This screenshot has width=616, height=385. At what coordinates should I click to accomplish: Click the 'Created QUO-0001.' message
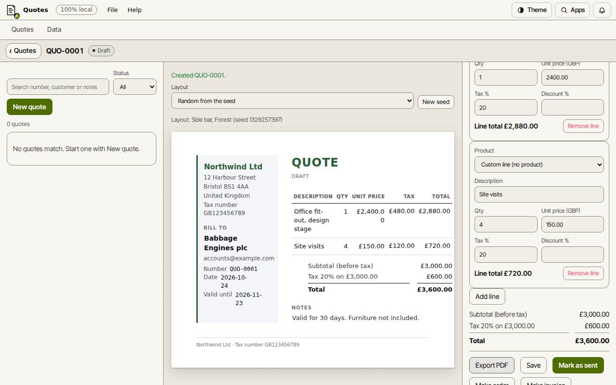pos(198,75)
